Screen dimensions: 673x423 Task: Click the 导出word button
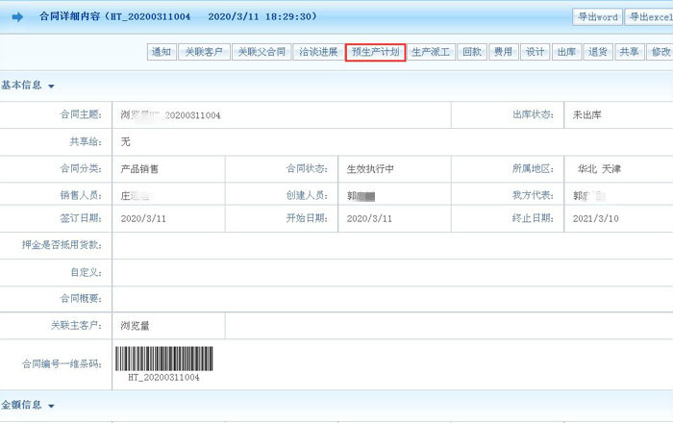click(597, 17)
